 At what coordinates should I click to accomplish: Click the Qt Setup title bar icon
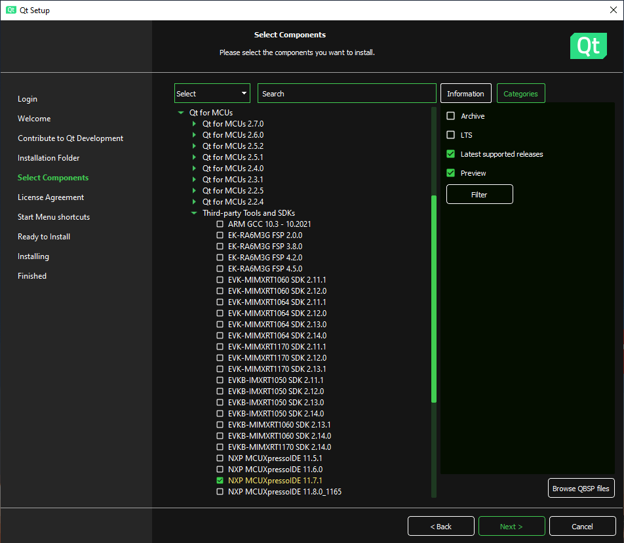pyautogui.click(x=11, y=10)
